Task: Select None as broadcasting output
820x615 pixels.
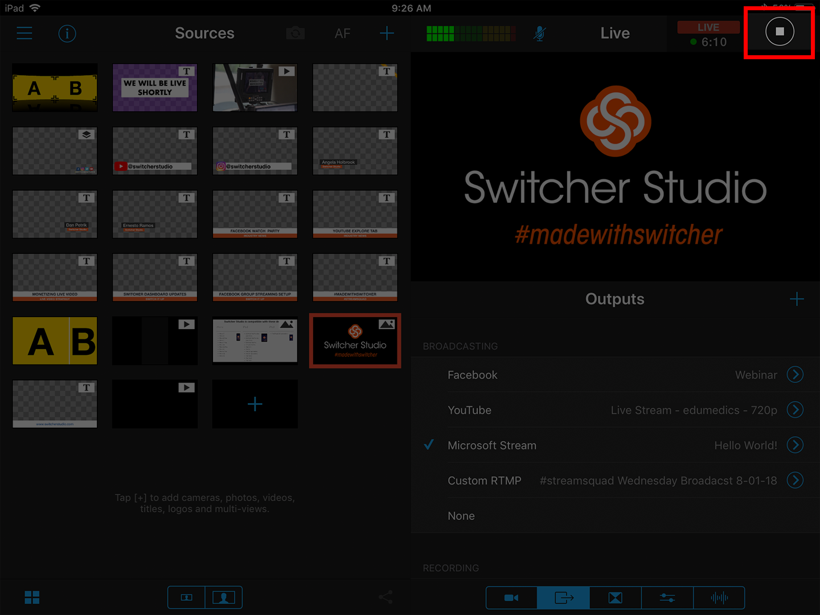Action: pos(615,516)
